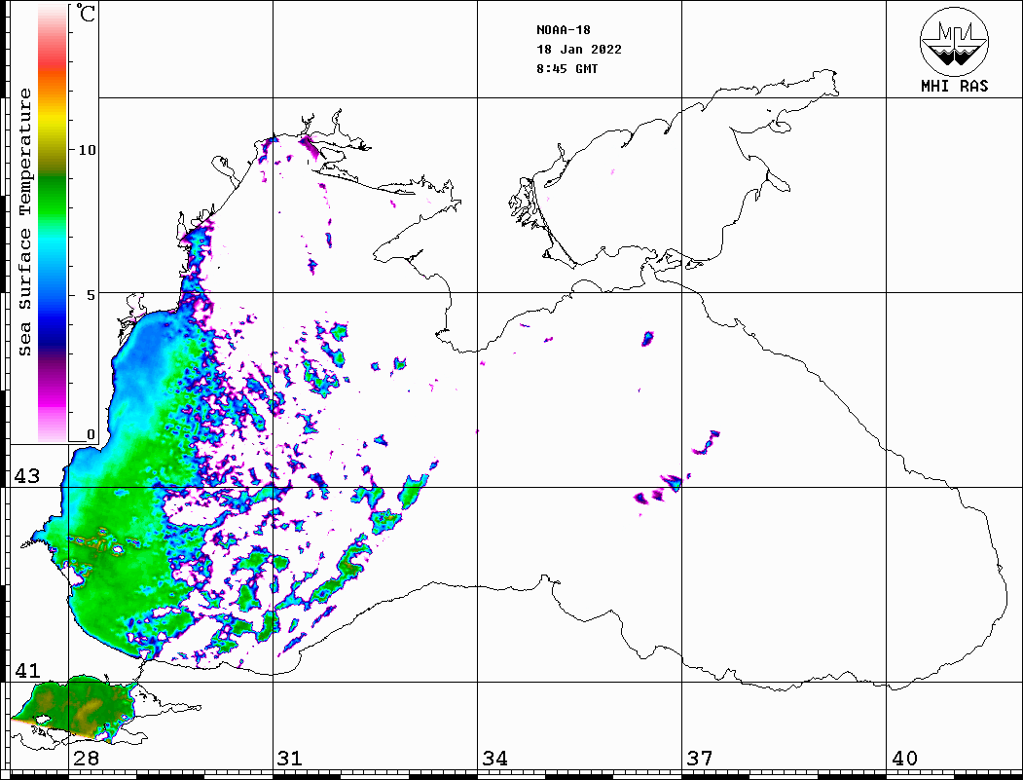
Task: Click the MHI RAS logo emblem
Action: (x=955, y=41)
